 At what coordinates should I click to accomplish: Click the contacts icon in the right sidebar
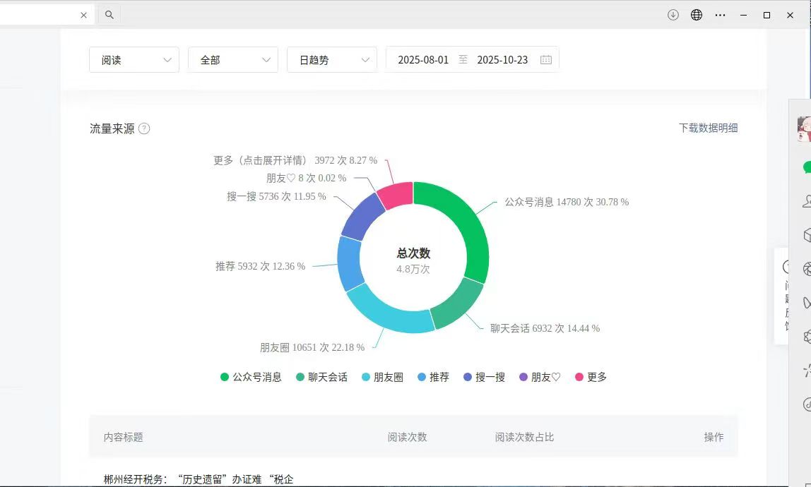[x=807, y=201]
